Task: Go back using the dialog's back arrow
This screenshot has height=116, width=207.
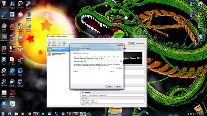Action: 72,49
